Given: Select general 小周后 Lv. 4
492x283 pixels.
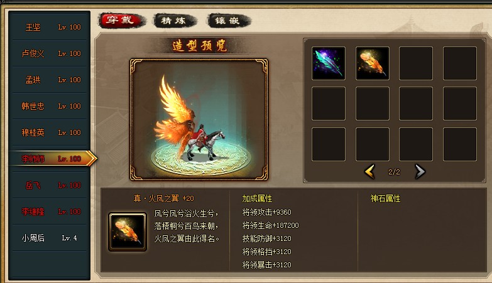Looking at the screenshot, I should (x=50, y=238).
